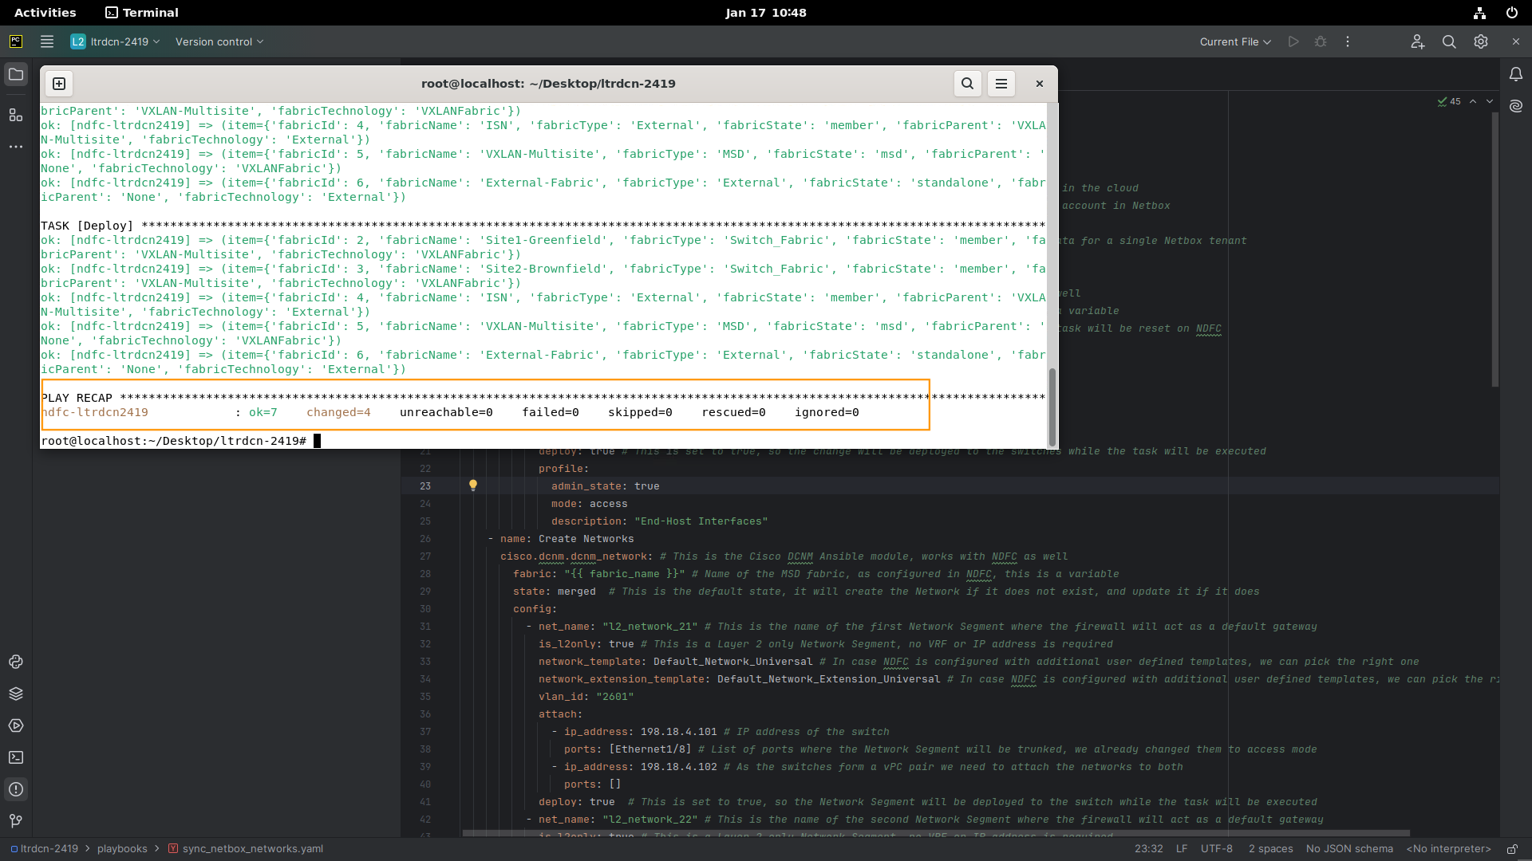
Task: Click the Terminal app menu in top bar
Action: click(x=142, y=13)
